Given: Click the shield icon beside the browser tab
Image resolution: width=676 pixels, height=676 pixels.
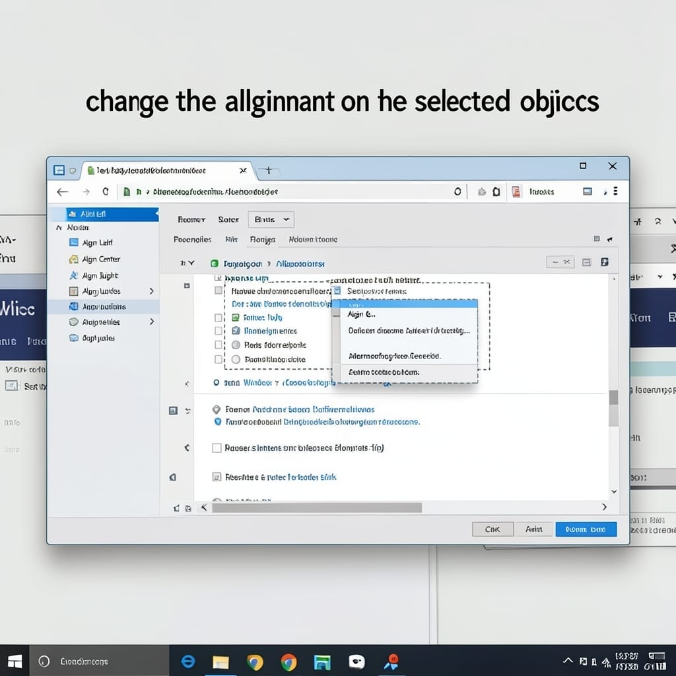Looking at the screenshot, I should click(73, 171).
